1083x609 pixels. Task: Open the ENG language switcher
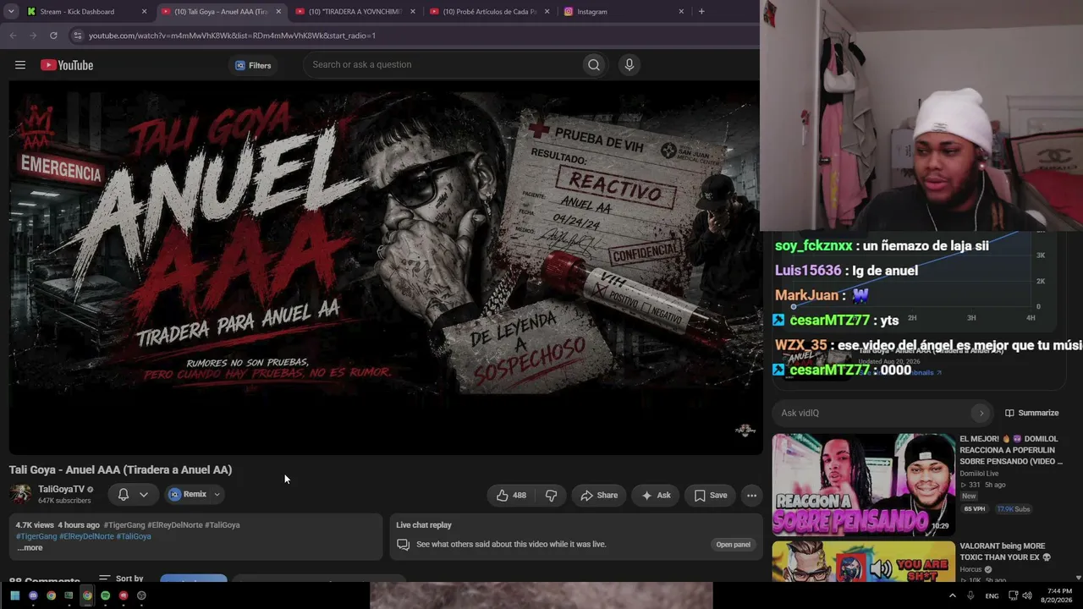tap(992, 595)
